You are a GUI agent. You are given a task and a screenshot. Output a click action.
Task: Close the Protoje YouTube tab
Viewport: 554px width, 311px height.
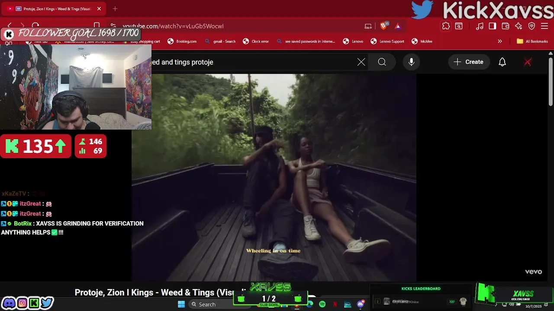(x=99, y=9)
